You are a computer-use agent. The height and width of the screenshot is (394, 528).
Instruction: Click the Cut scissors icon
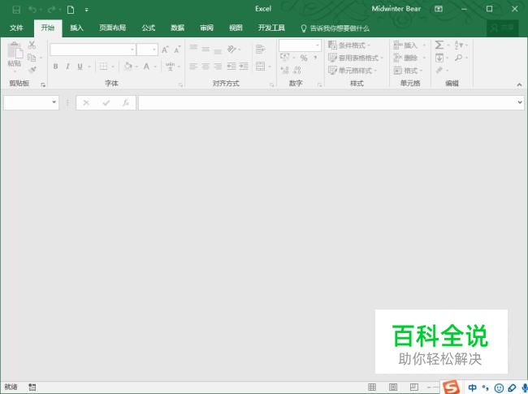click(32, 45)
